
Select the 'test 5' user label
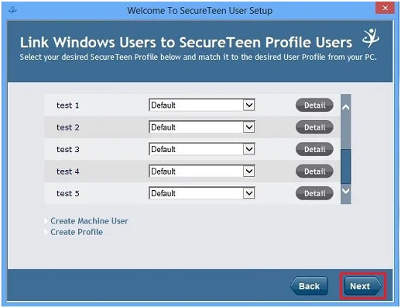pyautogui.click(x=68, y=193)
